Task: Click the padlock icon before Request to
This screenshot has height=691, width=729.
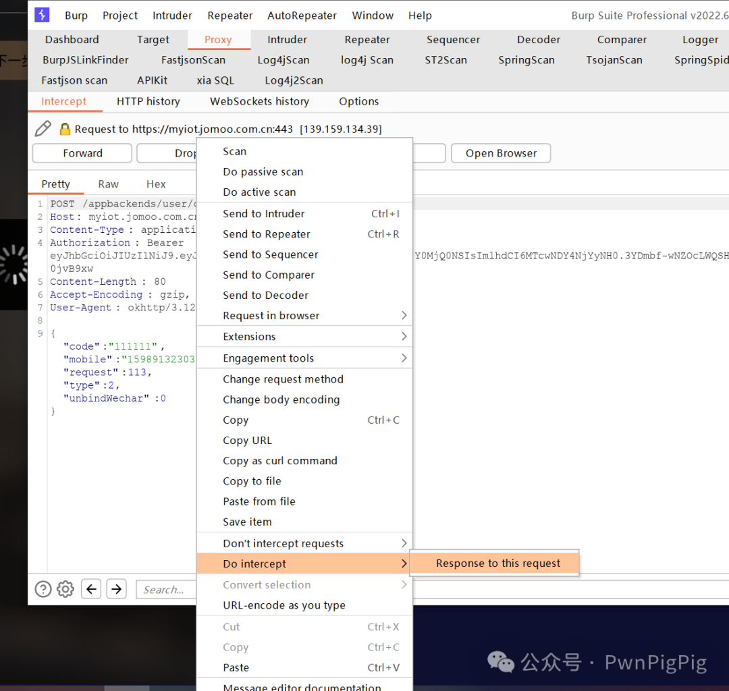Action: 65,129
